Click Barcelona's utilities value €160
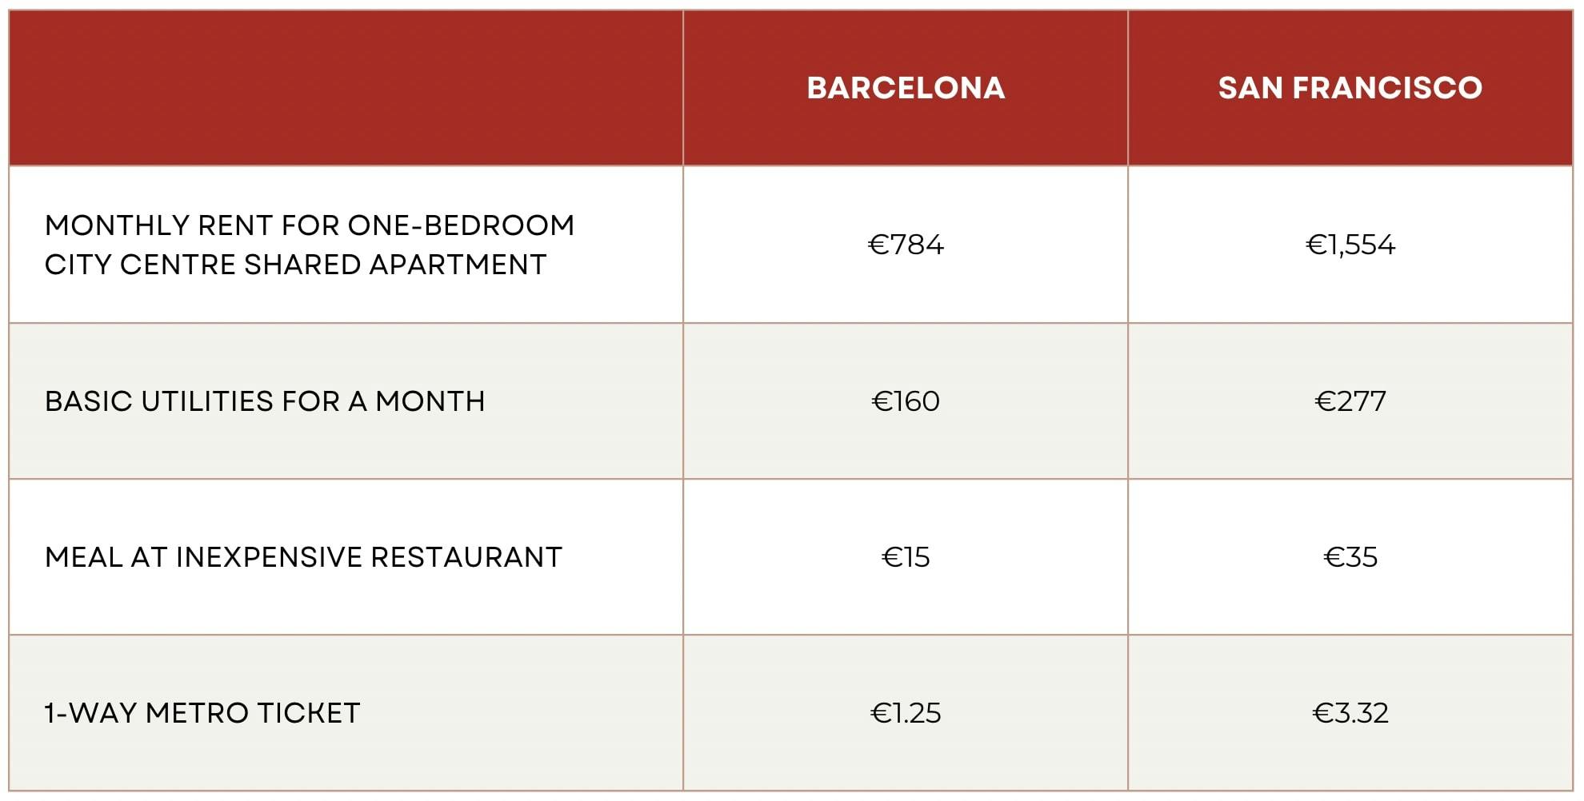 [x=906, y=401]
